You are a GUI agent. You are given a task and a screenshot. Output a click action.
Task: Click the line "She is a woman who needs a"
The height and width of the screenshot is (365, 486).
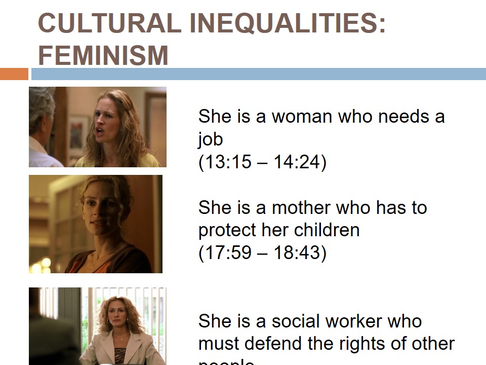(x=321, y=117)
